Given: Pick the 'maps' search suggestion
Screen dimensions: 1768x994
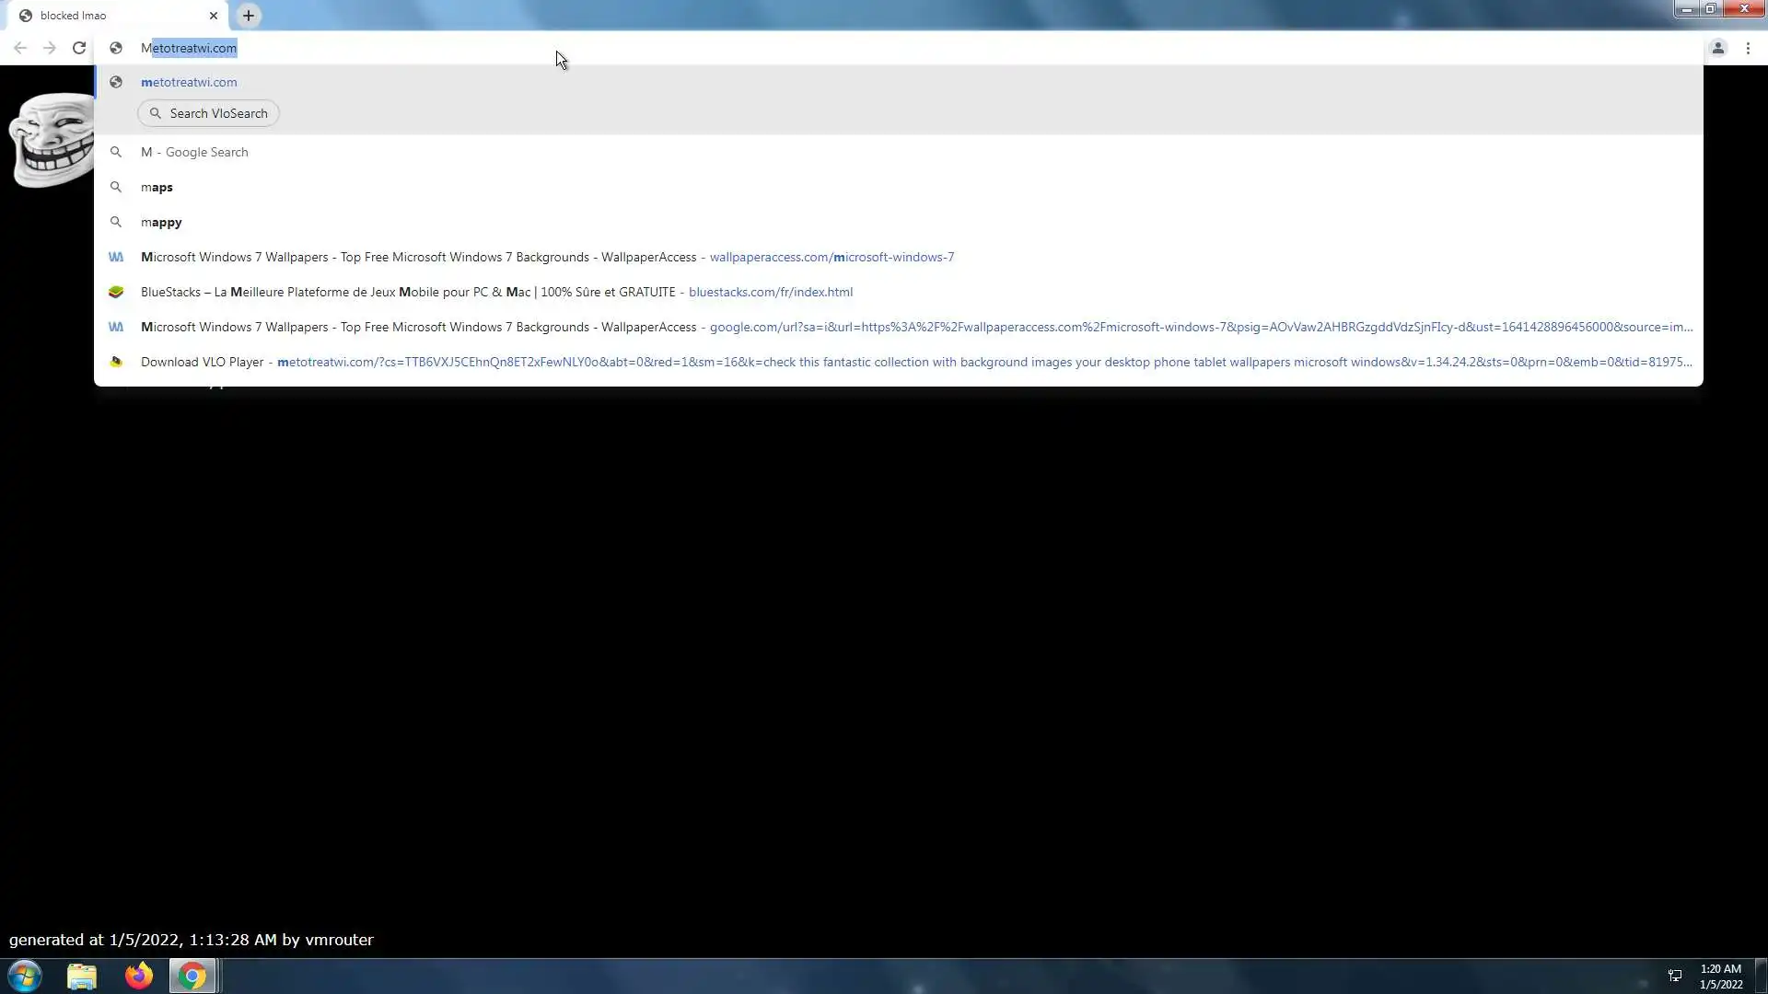Looking at the screenshot, I should pos(157,187).
